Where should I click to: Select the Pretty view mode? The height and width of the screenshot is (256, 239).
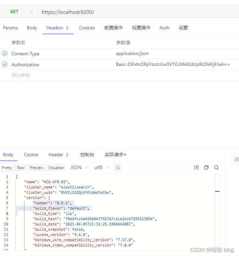(7, 168)
